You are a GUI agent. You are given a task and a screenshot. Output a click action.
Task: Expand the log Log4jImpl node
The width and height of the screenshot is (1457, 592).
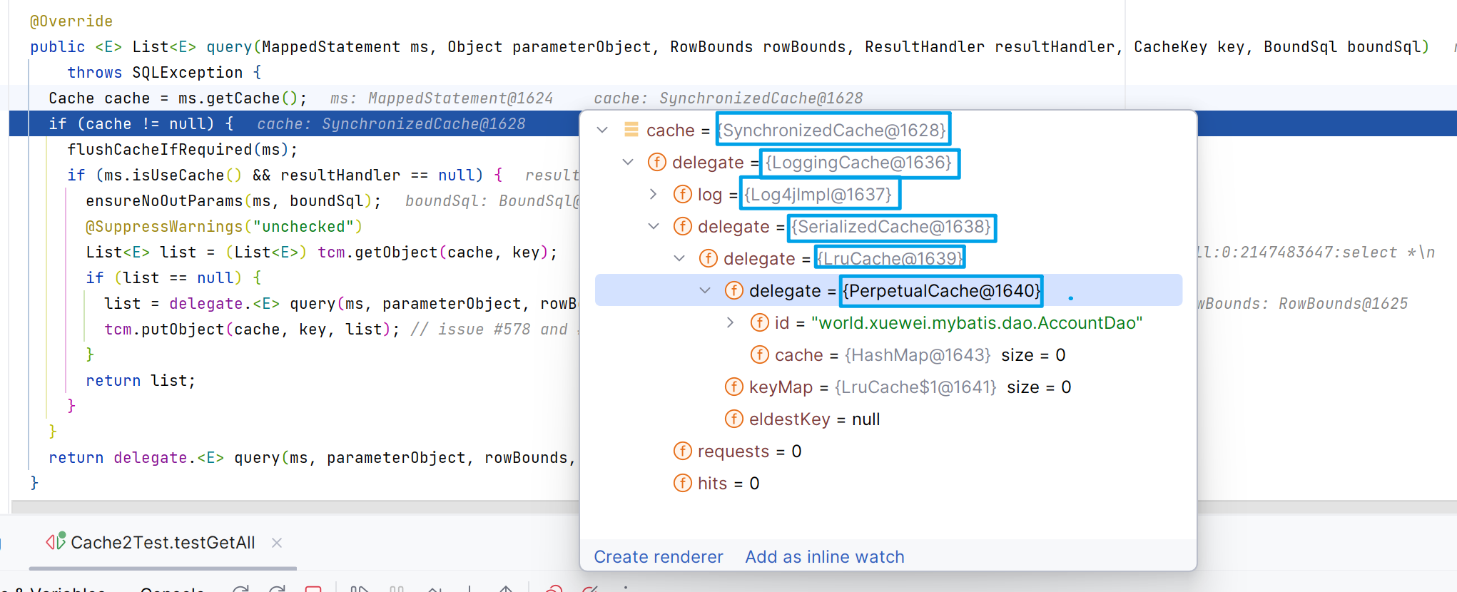[x=654, y=194]
